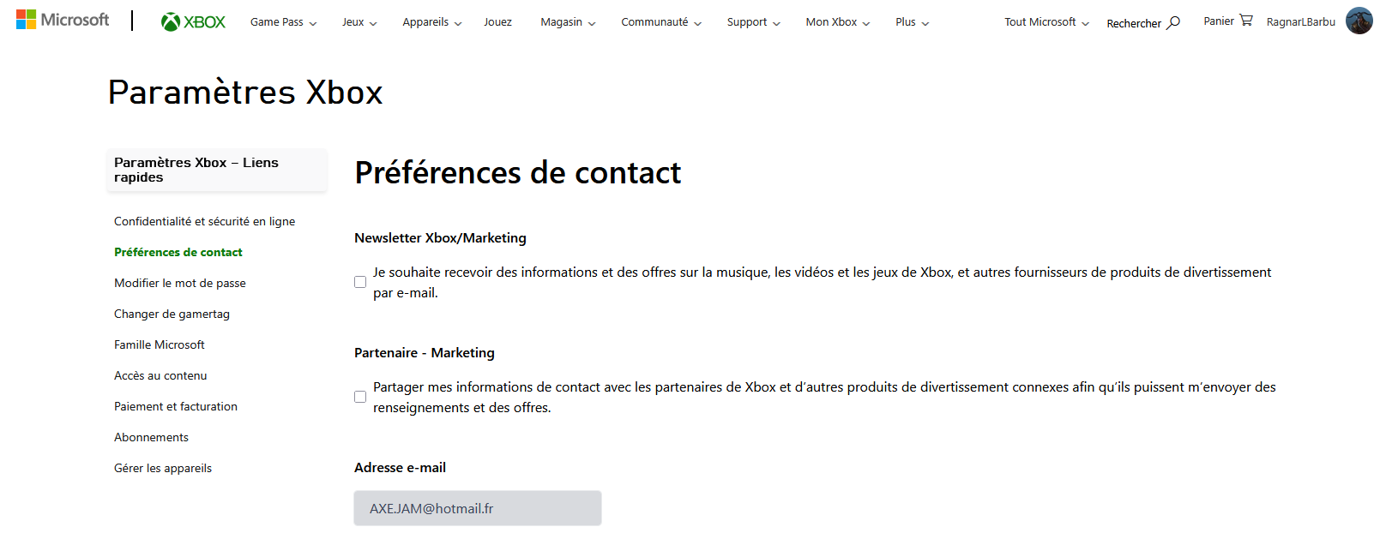Click the Préférences de contact main heading
Viewport: 1380px width, 539px height.
pyautogui.click(x=518, y=173)
